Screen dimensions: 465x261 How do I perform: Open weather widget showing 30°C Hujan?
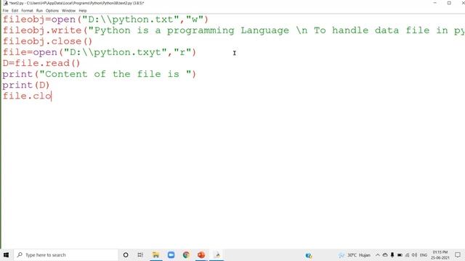tap(355, 255)
